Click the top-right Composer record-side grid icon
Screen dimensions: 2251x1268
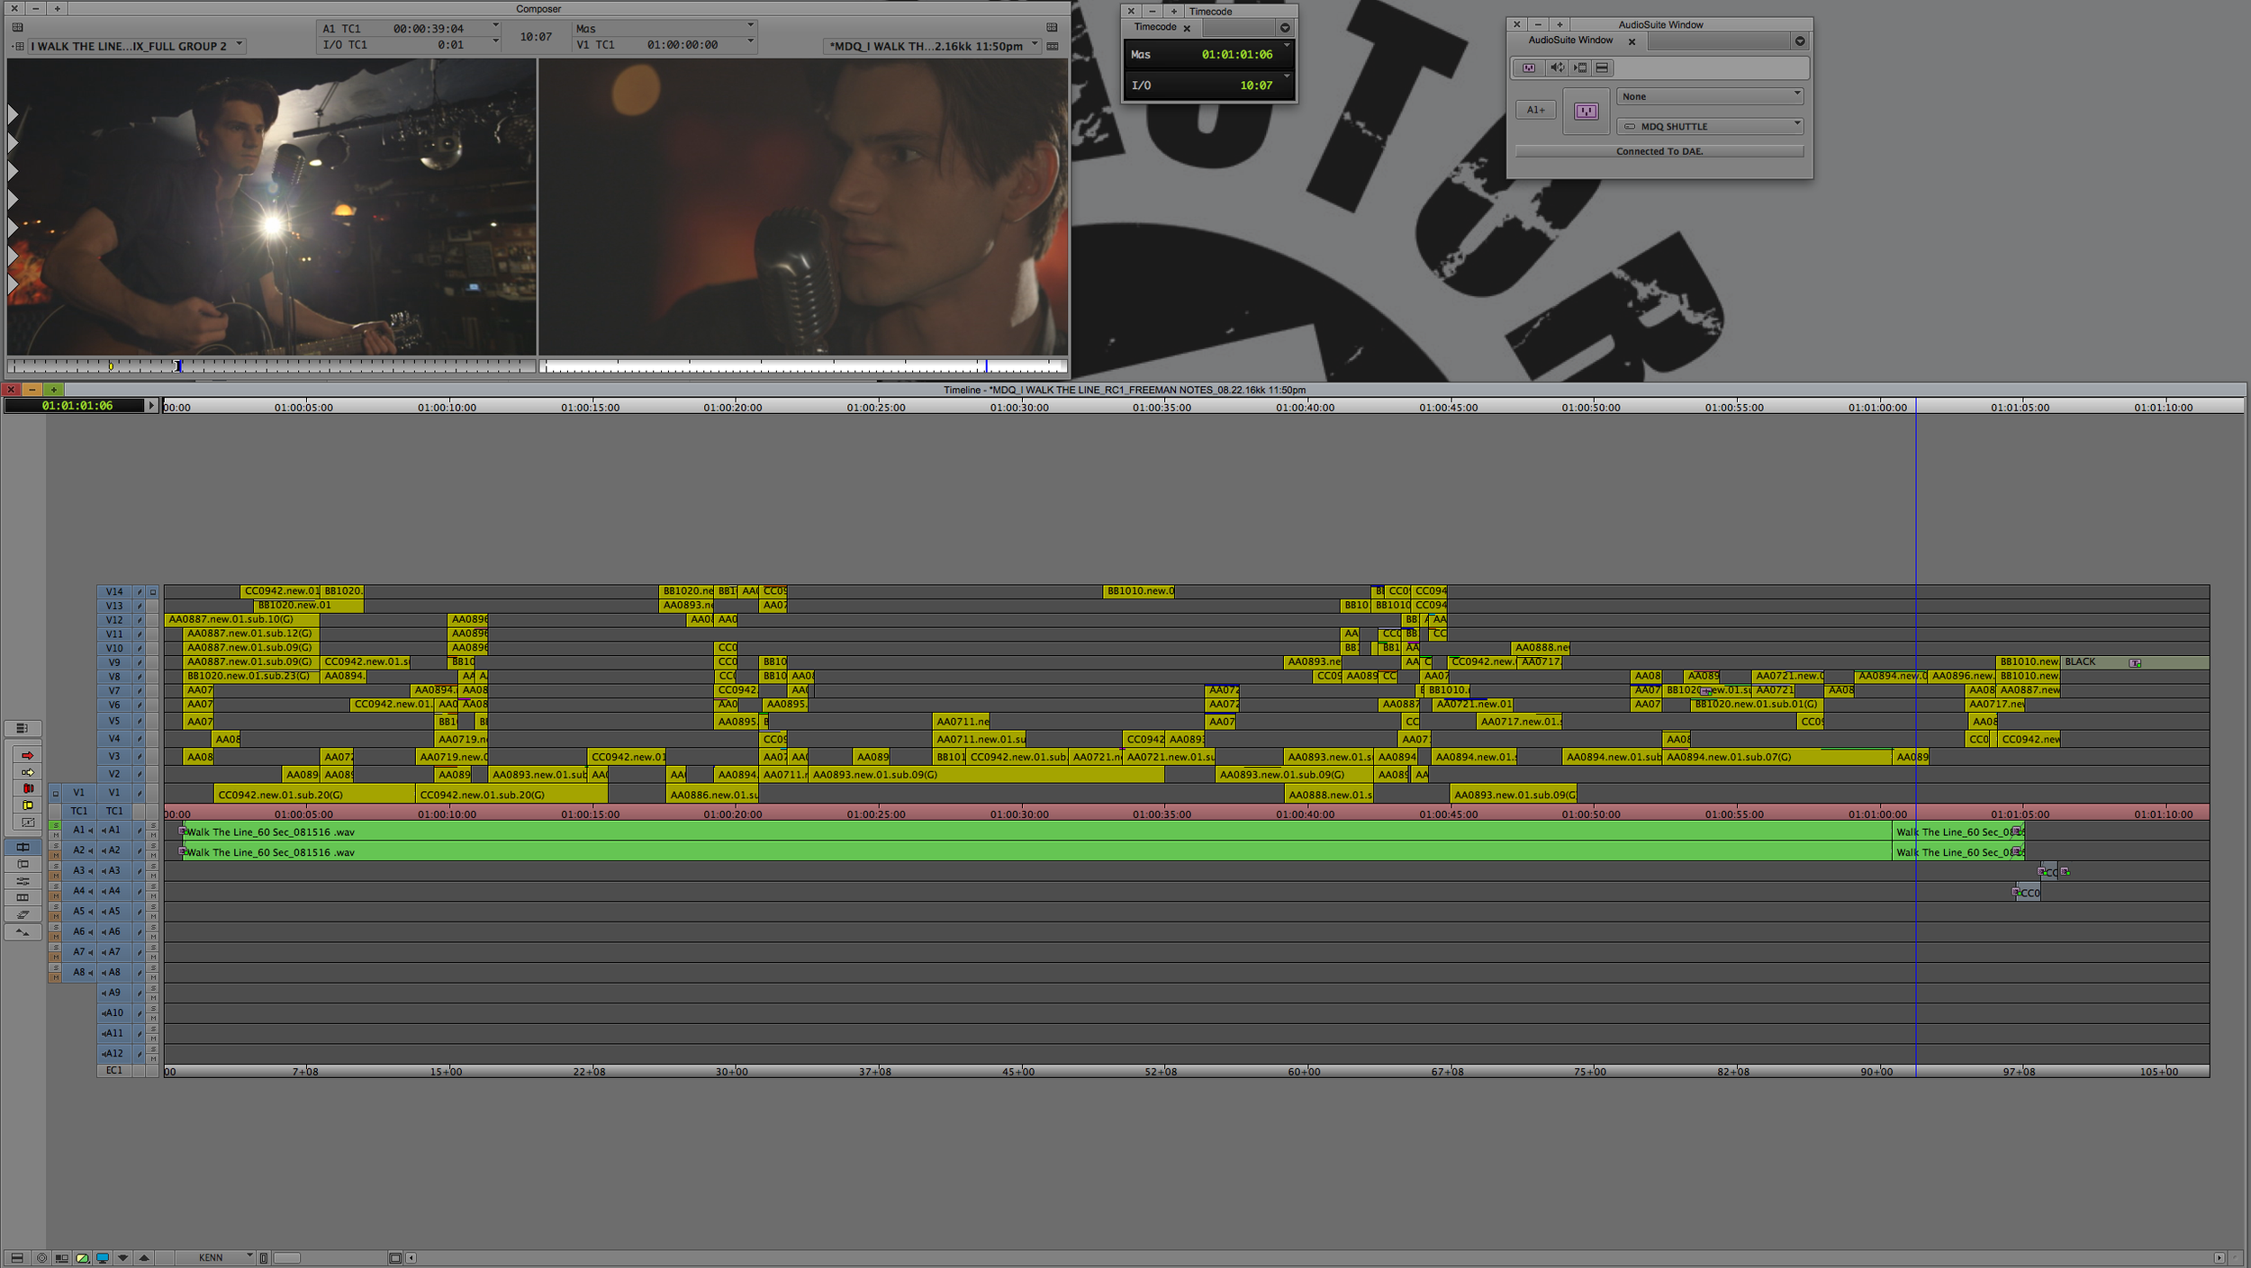click(x=1052, y=27)
